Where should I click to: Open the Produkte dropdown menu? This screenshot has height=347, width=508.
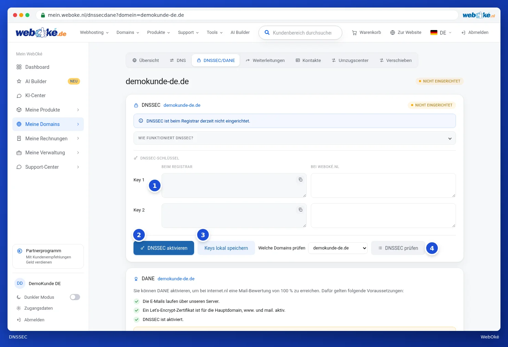pos(158,33)
